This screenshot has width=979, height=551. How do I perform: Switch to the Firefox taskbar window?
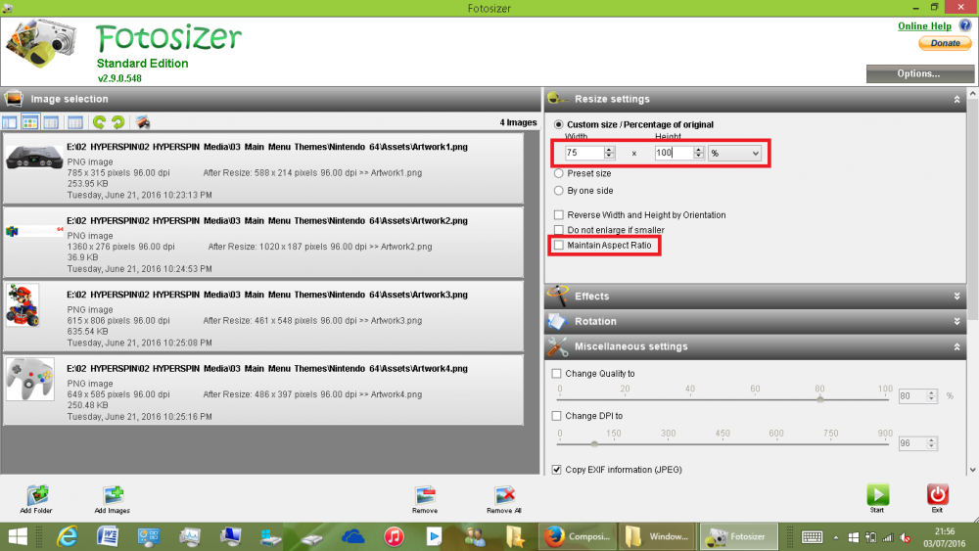click(x=578, y=536)
